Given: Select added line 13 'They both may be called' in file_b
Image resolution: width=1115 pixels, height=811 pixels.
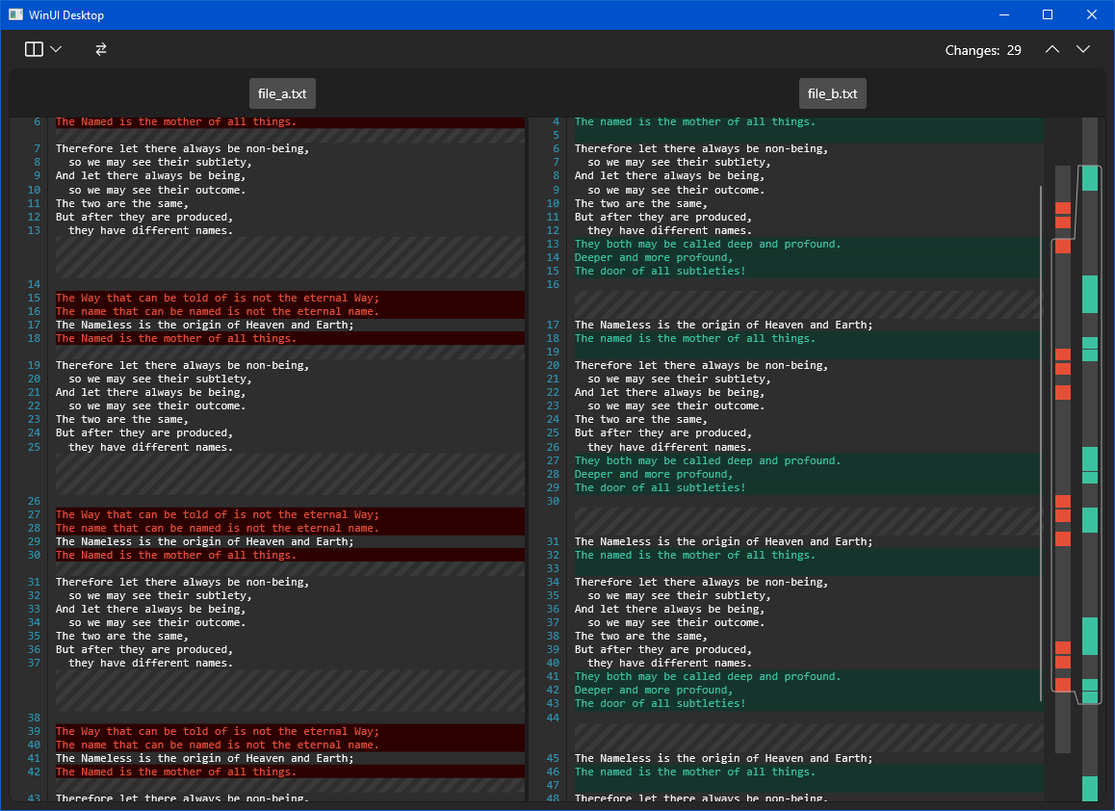Looking at the screenshot, I should 809,244.
